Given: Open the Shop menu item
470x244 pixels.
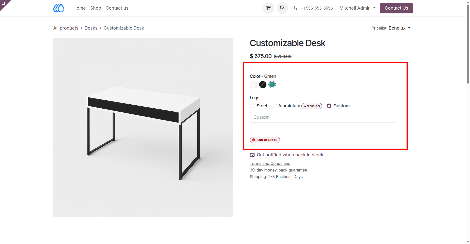Looking at the screenshot, I should click(96, 8).
